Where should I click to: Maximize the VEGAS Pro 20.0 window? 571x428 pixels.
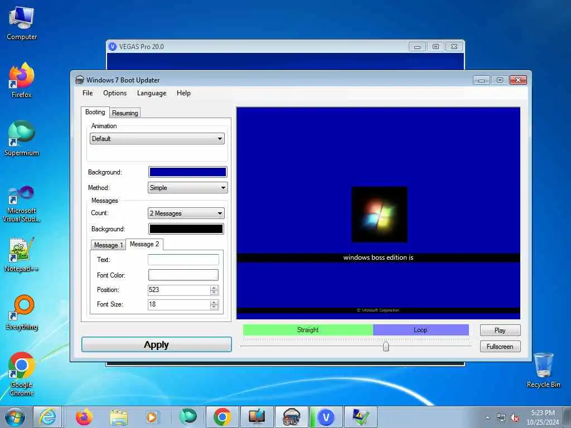point(435,47)
